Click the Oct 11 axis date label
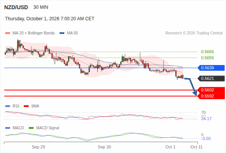226x153 pixels. click(x=197, y=147)
